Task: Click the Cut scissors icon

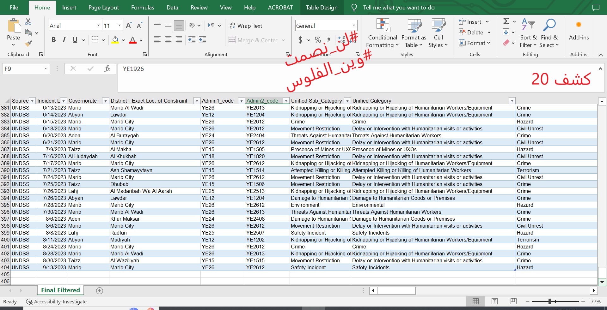Action: coord(28,21)
